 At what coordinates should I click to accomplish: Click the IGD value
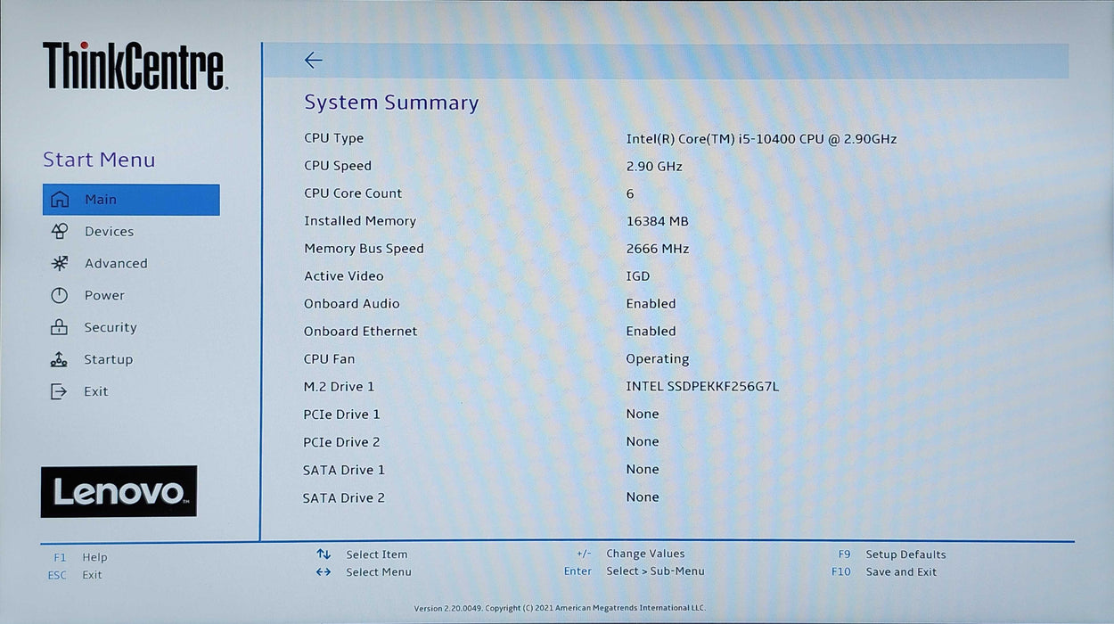638,276
